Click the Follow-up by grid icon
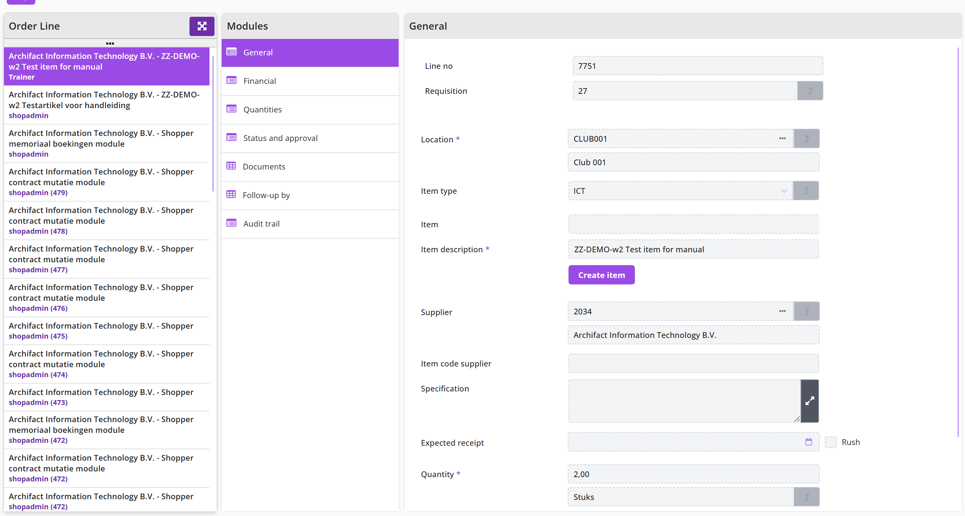The image size is (965, 516). [231, 195]
